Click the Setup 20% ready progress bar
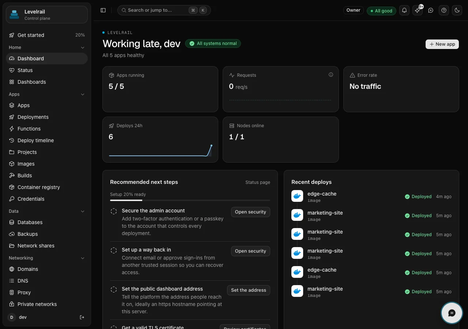Screen dimensions: 468x329 tap(190, 200)
